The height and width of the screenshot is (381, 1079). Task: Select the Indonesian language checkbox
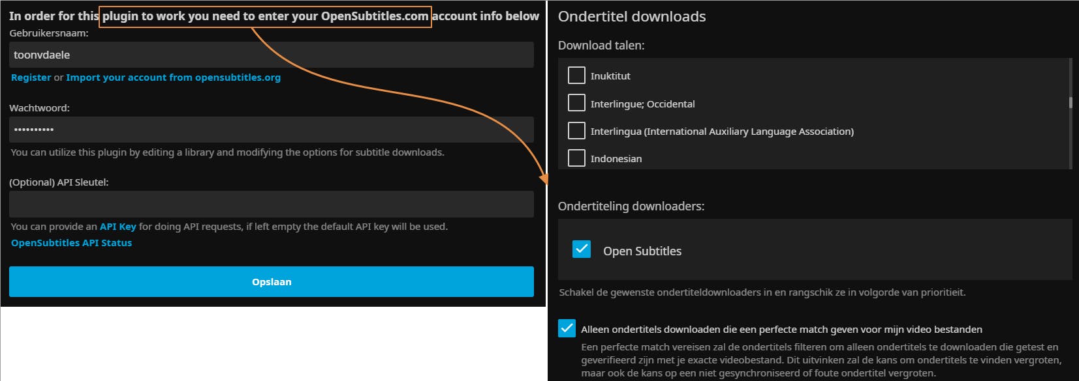576,158
